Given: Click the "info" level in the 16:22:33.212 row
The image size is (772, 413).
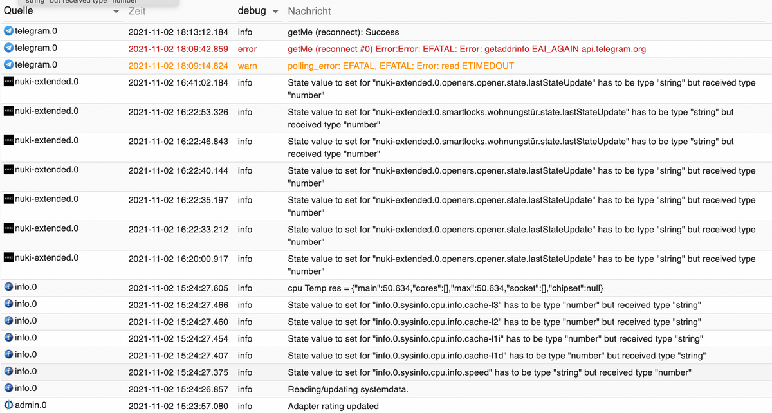Looking at the screenshot, I should (x=245, y=230).
